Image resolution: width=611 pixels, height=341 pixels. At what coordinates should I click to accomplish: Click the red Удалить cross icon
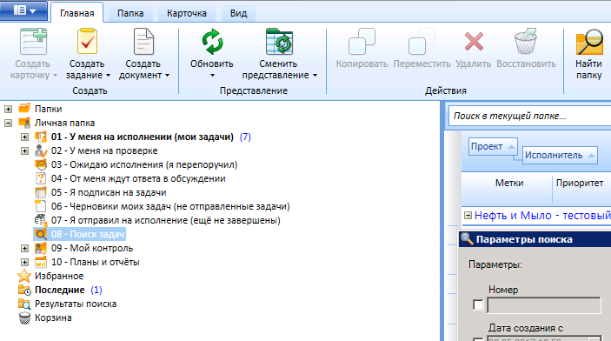pyautogui.click(x=474, y=42)
